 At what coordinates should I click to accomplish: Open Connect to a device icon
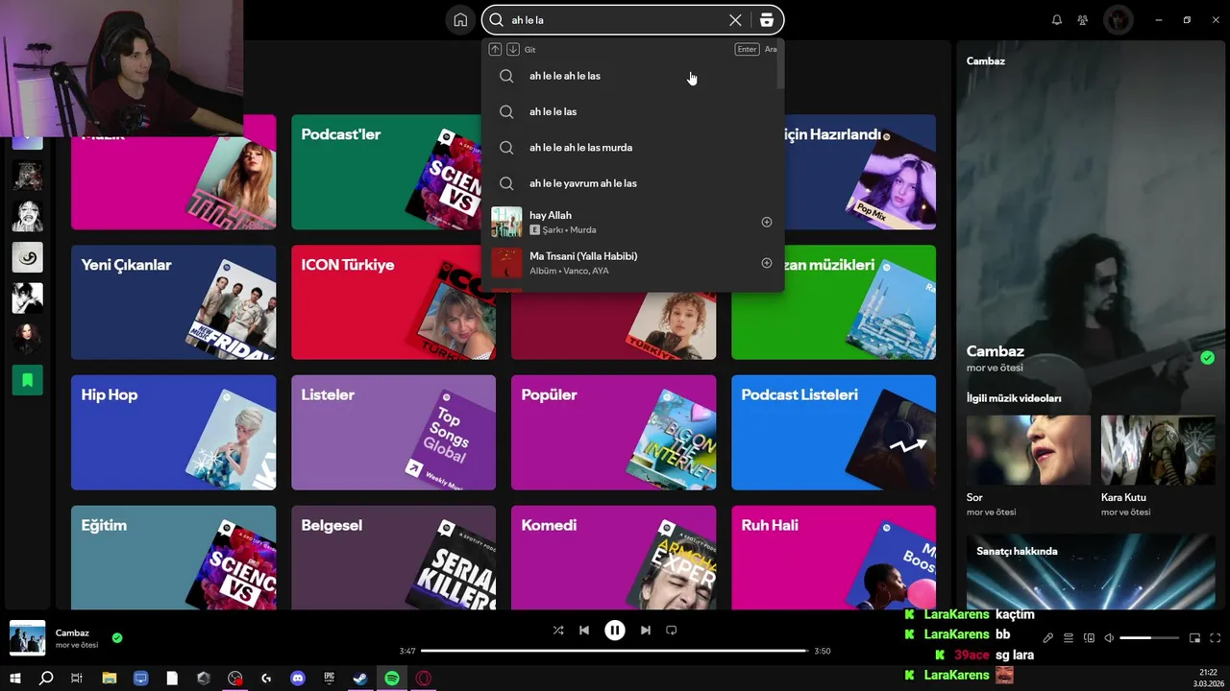click(x=1089, y=638)
